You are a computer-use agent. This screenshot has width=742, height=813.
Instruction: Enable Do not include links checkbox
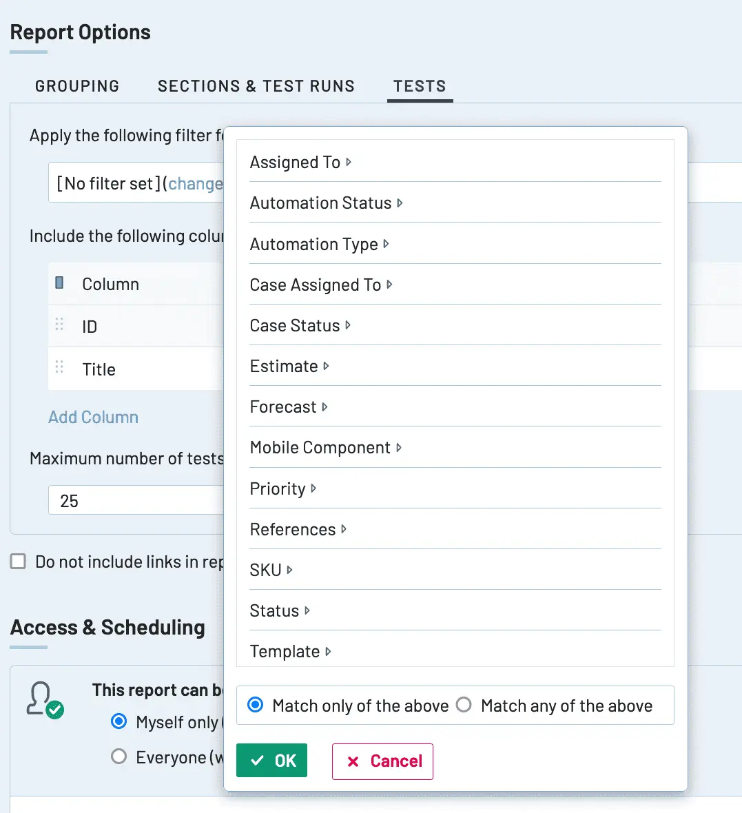18,562
